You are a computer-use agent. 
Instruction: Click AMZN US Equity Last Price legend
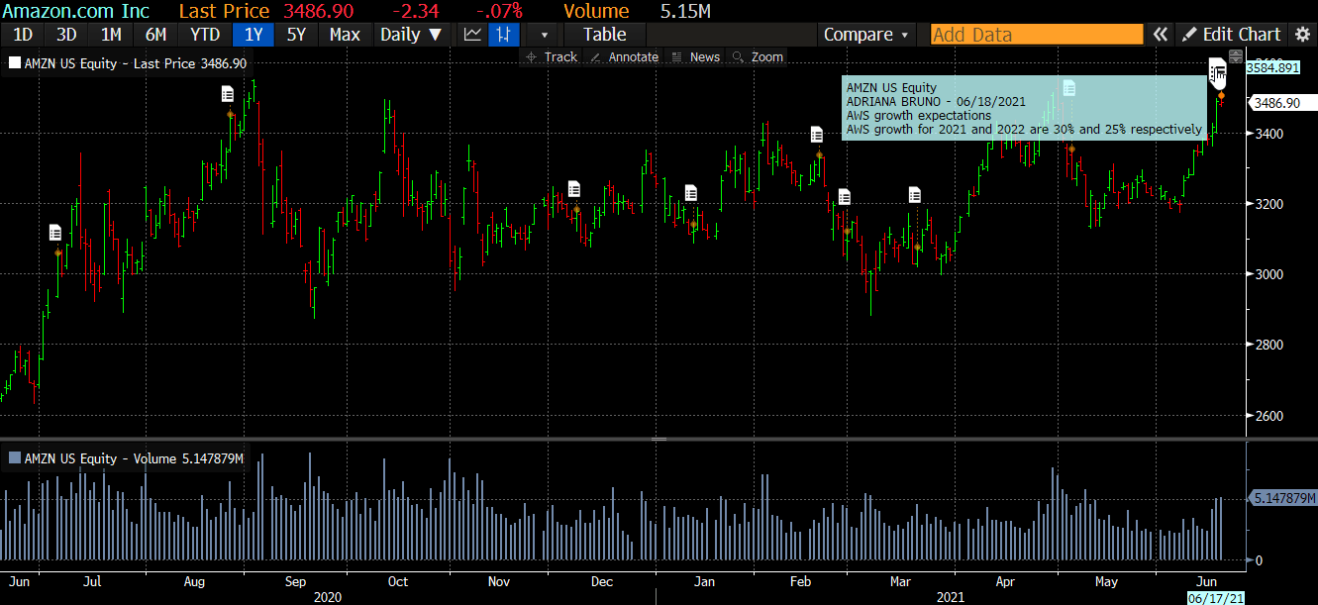tap(135, 62)
